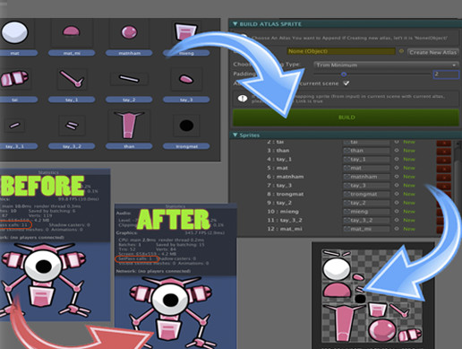
Task: Open object picker for the tay_3_2 sprite row
Action: 397,220
